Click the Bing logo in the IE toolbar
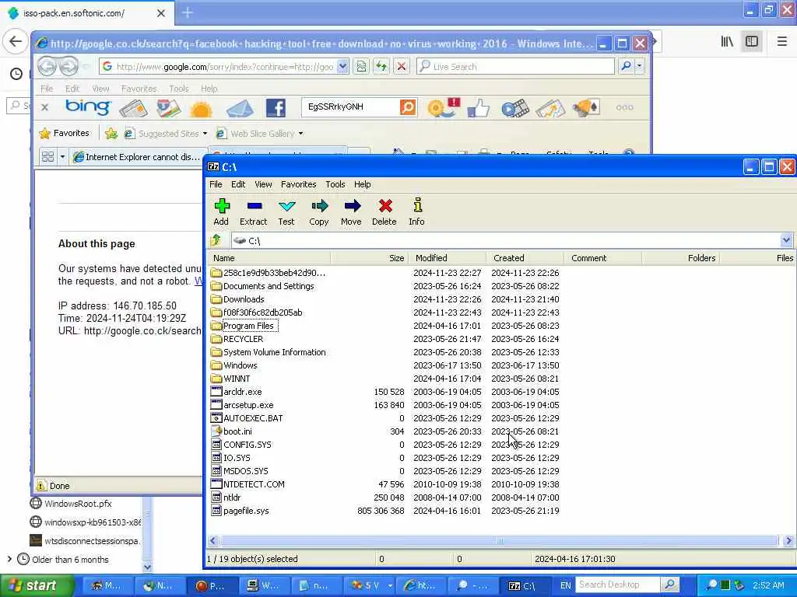 [87, 107]
